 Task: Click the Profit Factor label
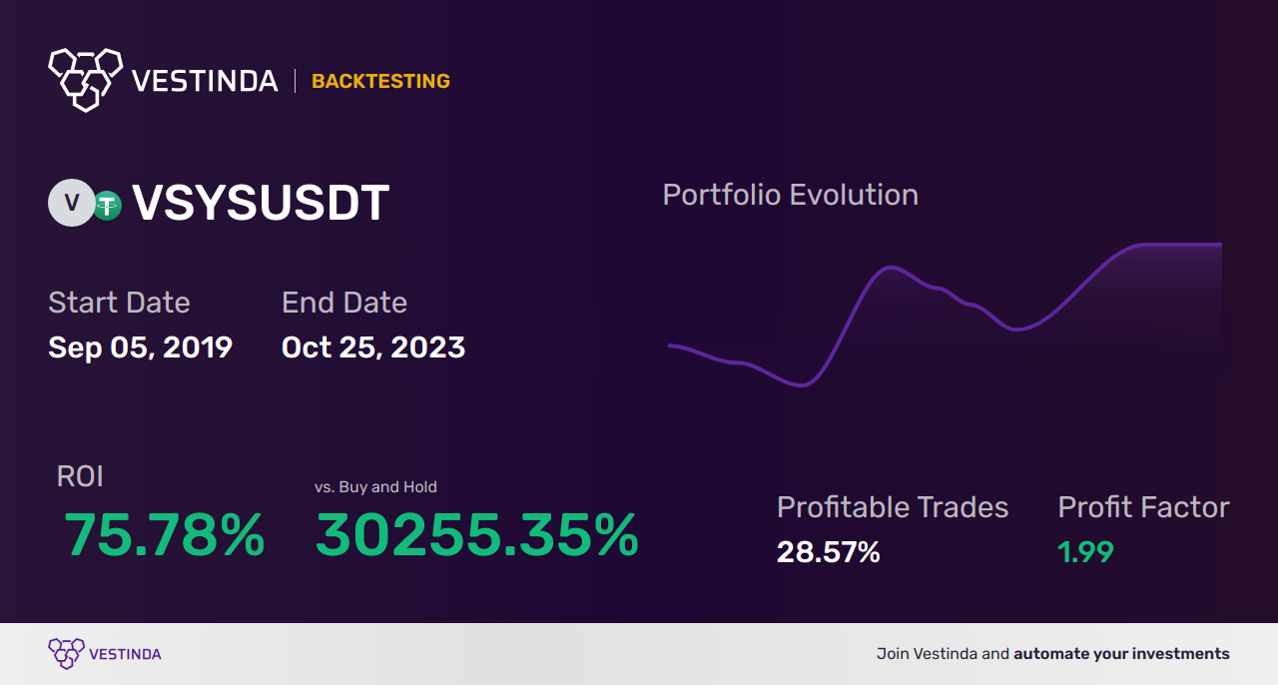click(1143, 507)
